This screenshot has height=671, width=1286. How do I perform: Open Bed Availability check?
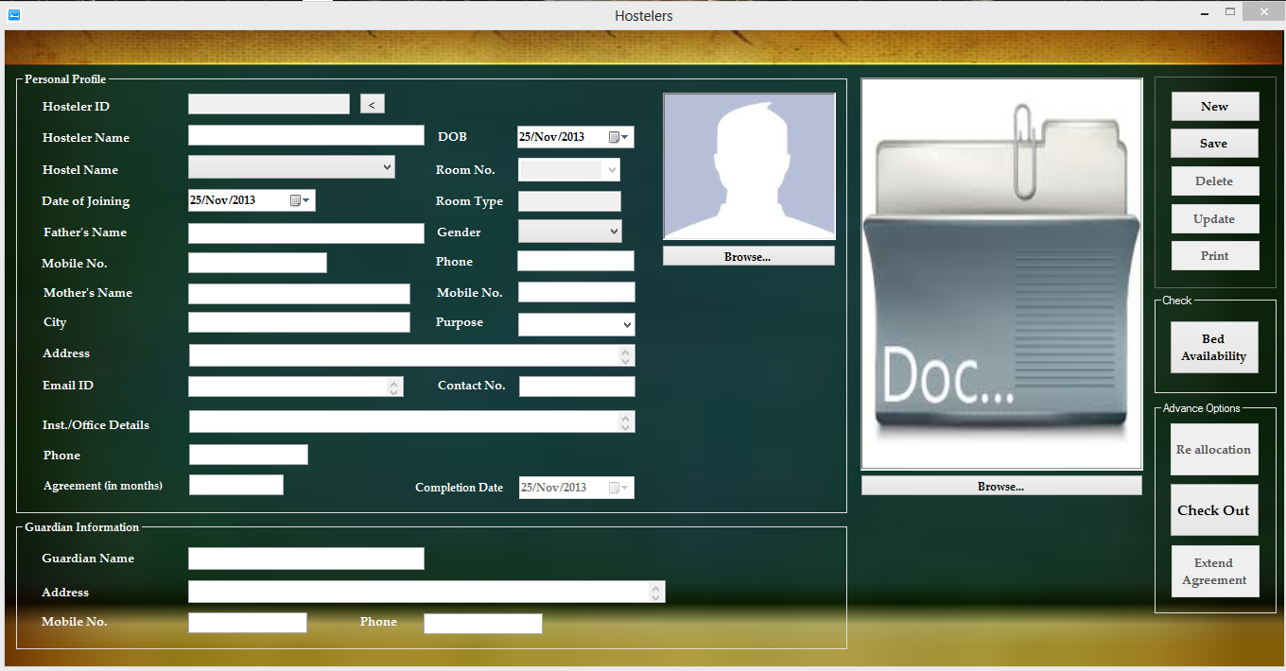pyautogui.click(x=1214, y=348)
